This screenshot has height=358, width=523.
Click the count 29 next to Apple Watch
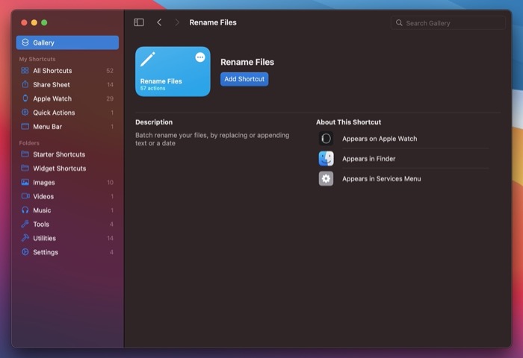[x=110, y=98]
